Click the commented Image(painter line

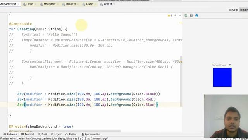[102, 40]
